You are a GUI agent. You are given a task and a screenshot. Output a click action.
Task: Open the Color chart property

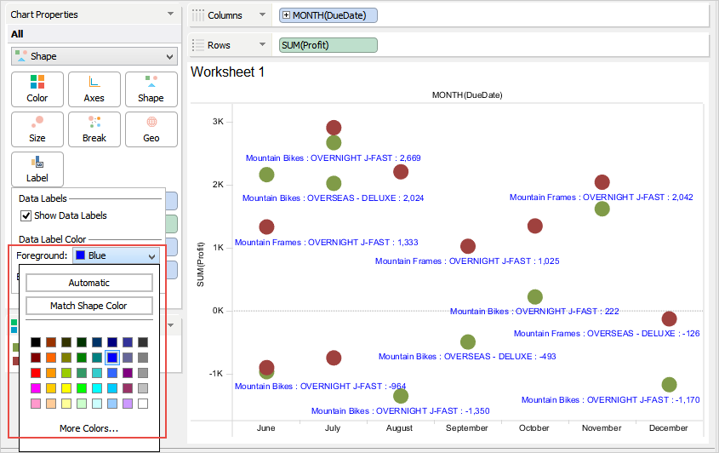[x=37, y=89]
